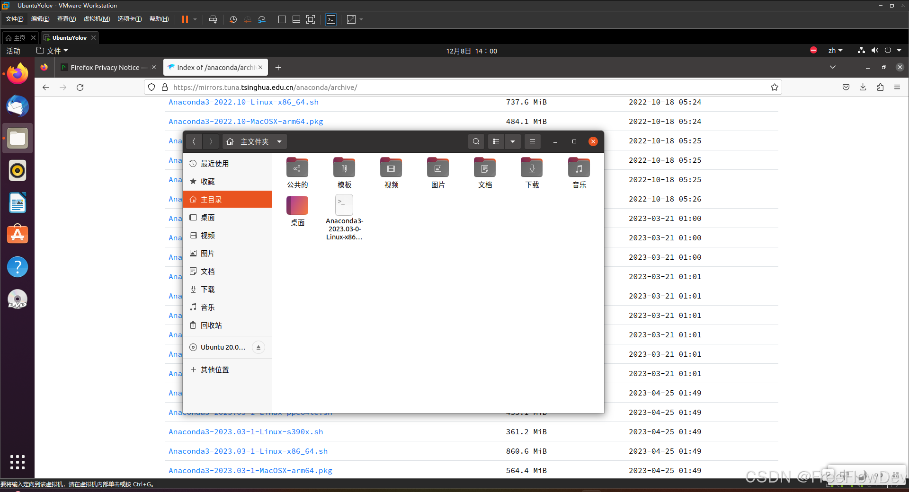Open Firefox downloads panel

[863, 87]
